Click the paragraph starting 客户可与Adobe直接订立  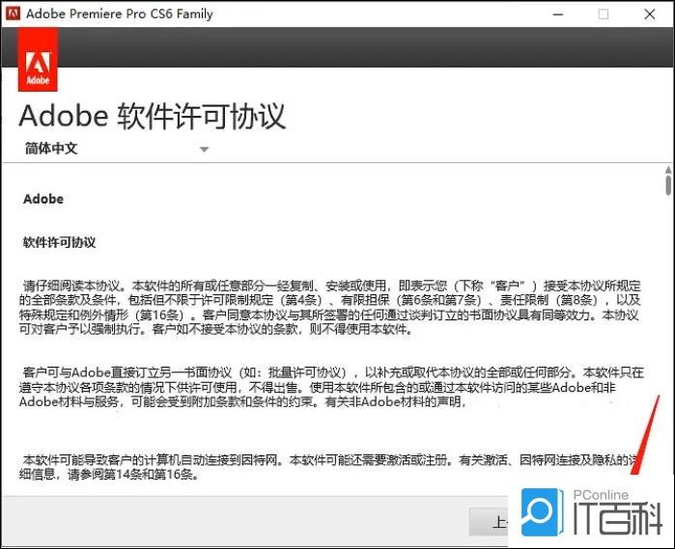pyautogui.click(x=331, y=387)
